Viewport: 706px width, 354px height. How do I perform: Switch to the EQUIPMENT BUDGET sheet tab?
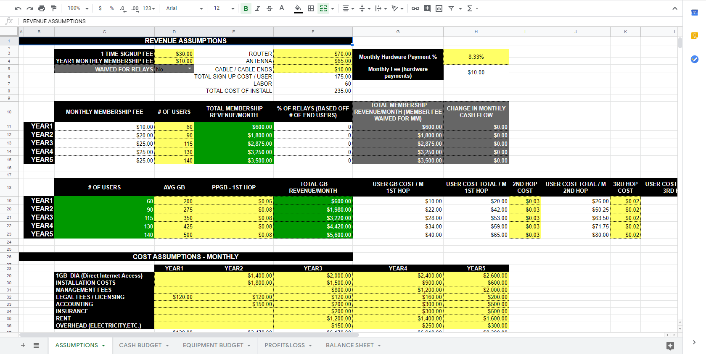(x=213, y=345)
